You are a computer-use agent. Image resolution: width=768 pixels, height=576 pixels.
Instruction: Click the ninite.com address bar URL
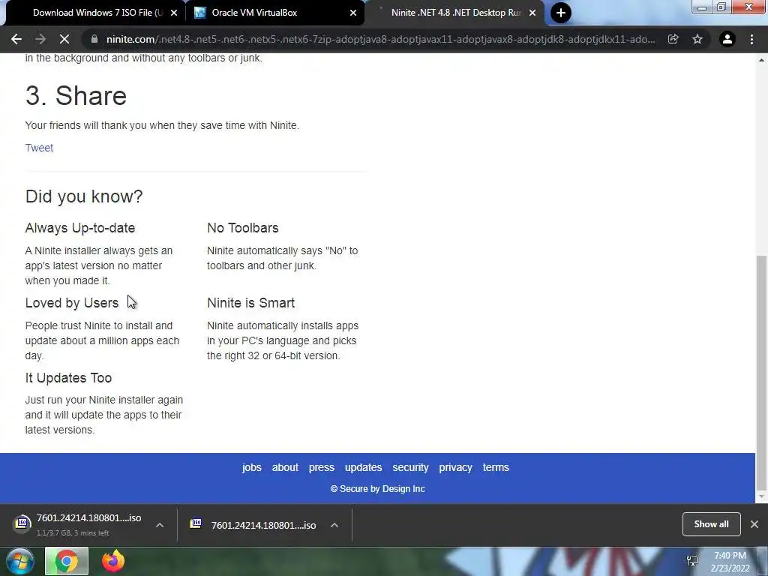[x=380, y=39]
